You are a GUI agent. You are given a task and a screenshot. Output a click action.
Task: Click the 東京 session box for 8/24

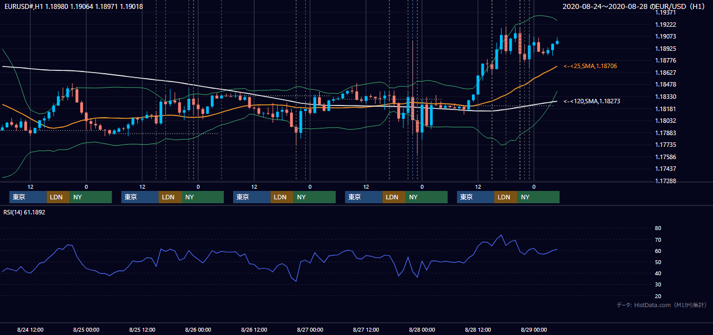coord(28,197)
